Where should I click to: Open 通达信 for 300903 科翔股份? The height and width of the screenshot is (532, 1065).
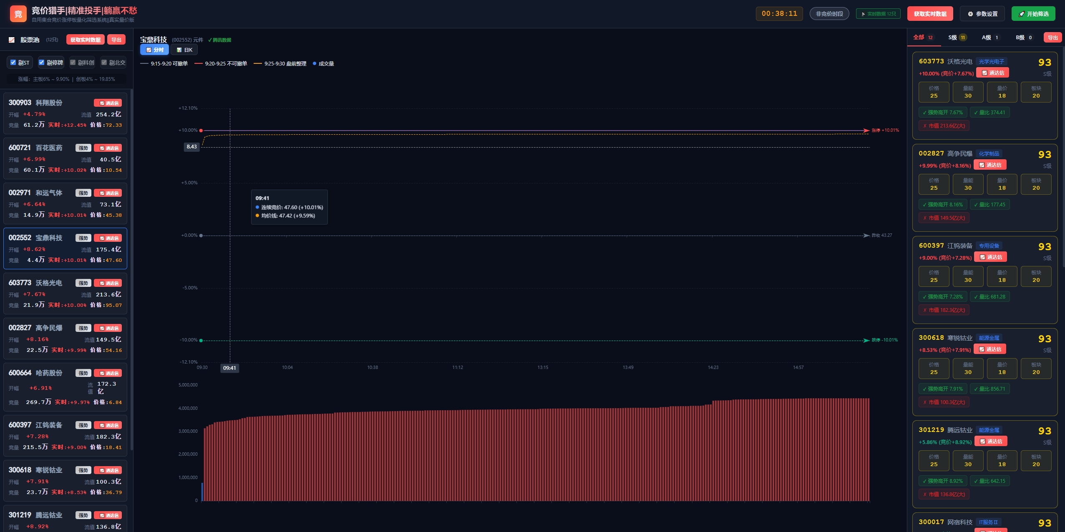108,103
